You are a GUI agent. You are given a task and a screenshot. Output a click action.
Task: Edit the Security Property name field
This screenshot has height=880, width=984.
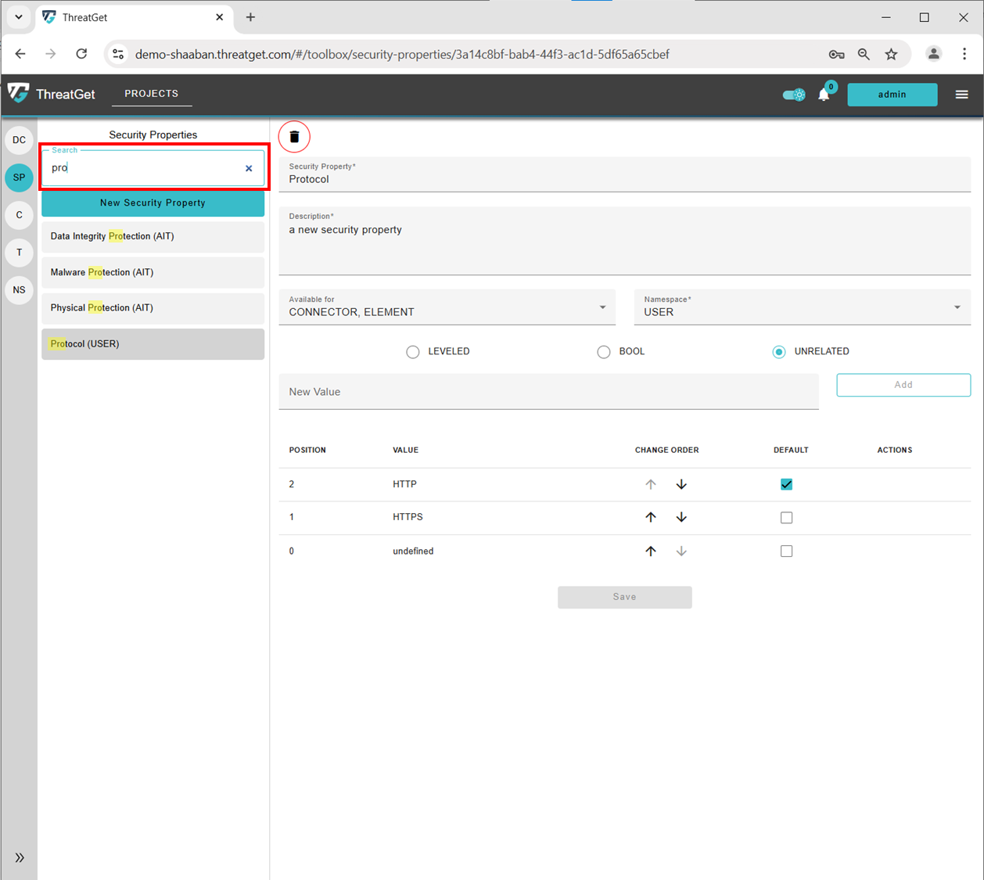pyautogui.click(x=625, y=174)
